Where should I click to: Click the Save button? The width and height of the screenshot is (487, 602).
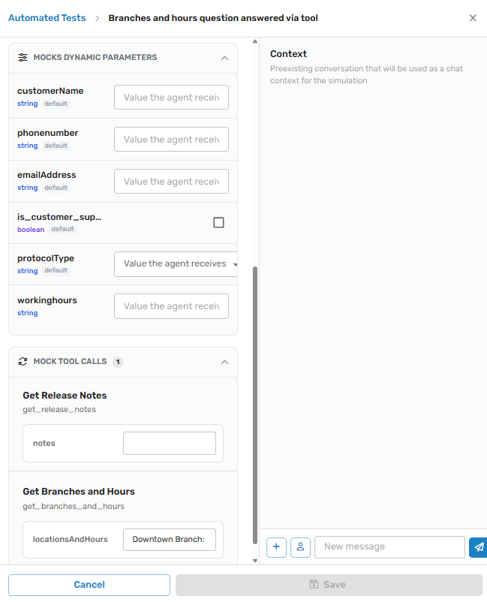[x=329, y=585]
